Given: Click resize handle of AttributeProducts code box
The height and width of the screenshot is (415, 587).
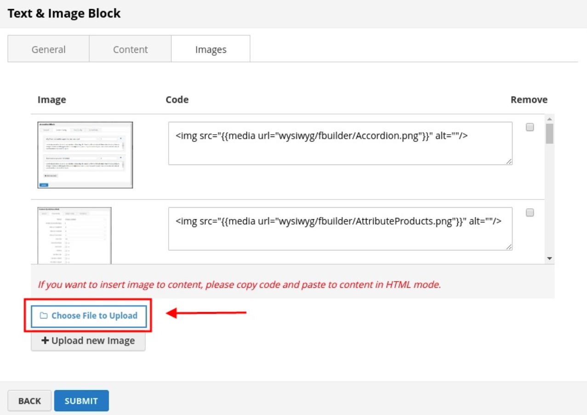Looking at the screenshot, I should pos(509,247).
